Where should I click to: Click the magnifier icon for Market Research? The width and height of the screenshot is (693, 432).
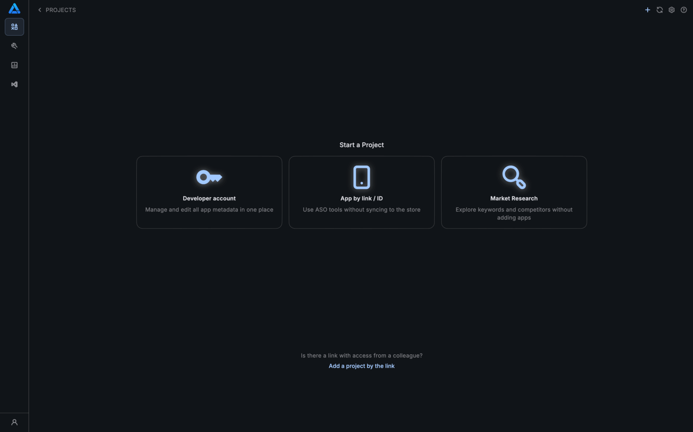513,177
